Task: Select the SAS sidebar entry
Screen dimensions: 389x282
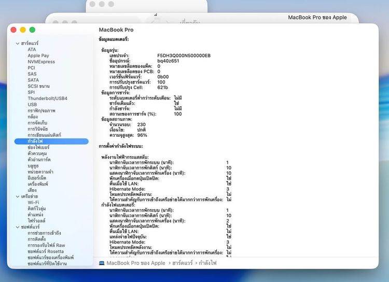Action: pos(32,74)
